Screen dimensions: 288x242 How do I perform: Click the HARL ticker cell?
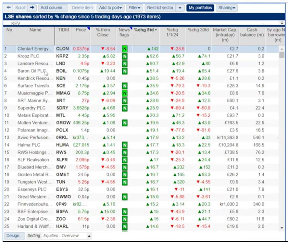point(62,226)
